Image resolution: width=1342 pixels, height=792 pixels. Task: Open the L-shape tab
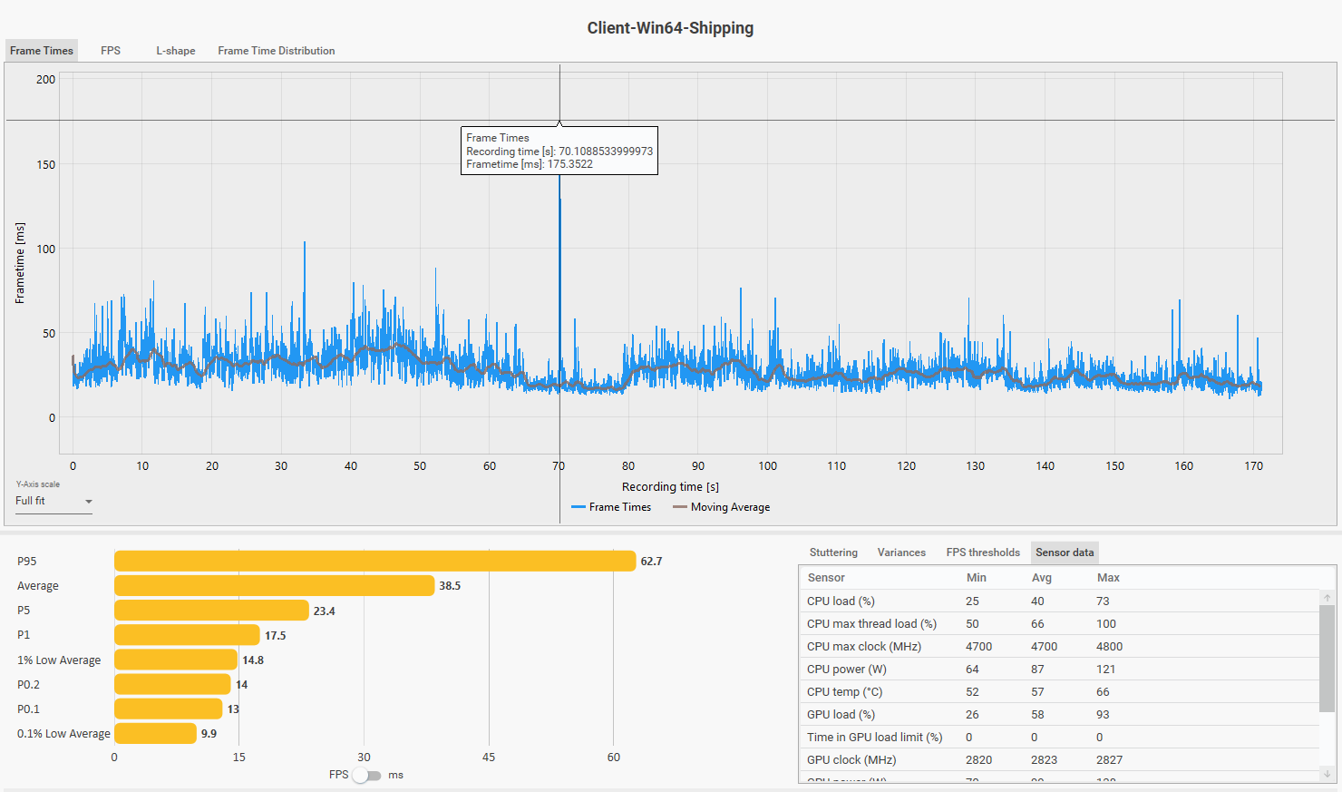click(175, 51)
